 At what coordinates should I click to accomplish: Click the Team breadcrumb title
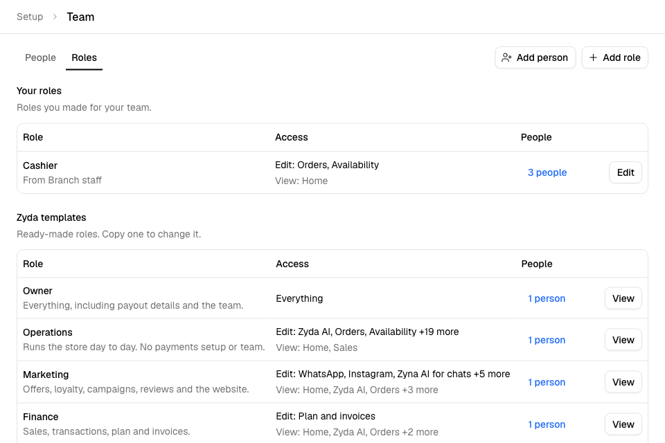(80, 17)
